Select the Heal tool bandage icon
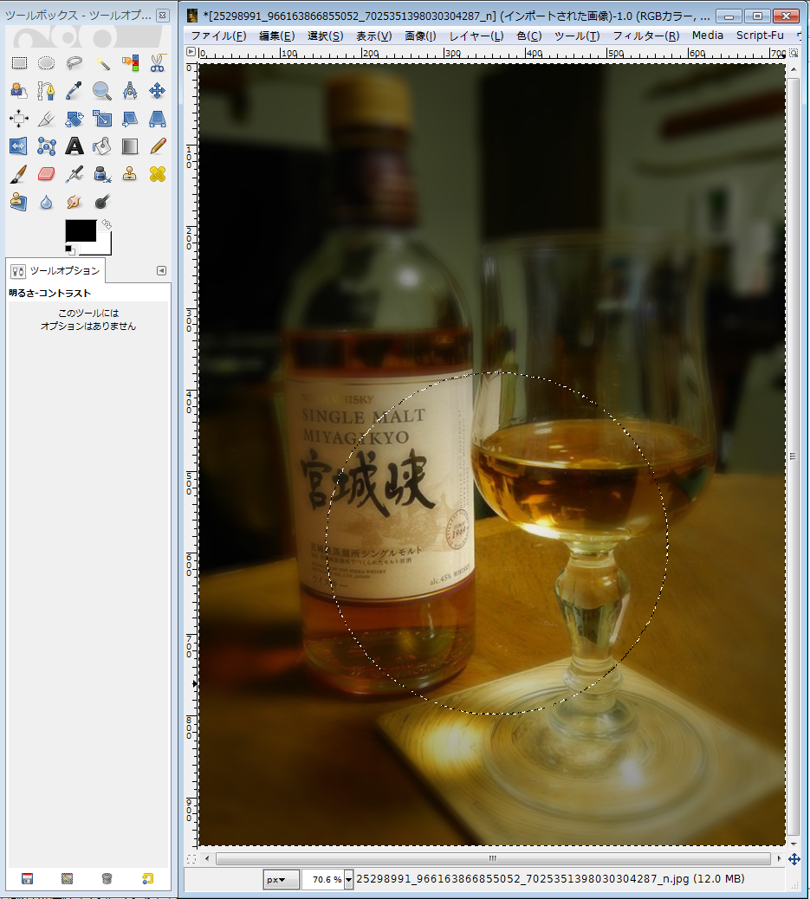The width and height of the screenshot is (810, 899). coord(157,173)
